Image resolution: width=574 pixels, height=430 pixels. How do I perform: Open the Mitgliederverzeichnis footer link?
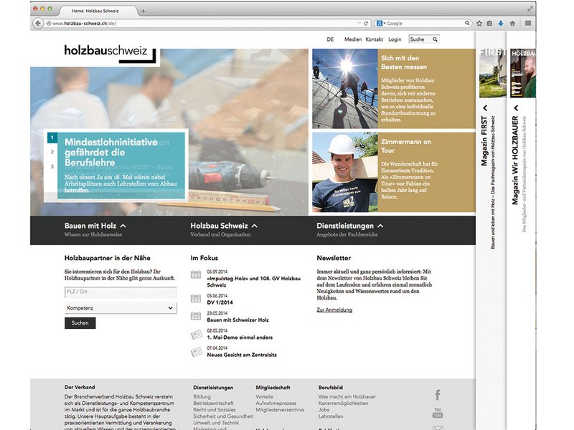(280, 410)
